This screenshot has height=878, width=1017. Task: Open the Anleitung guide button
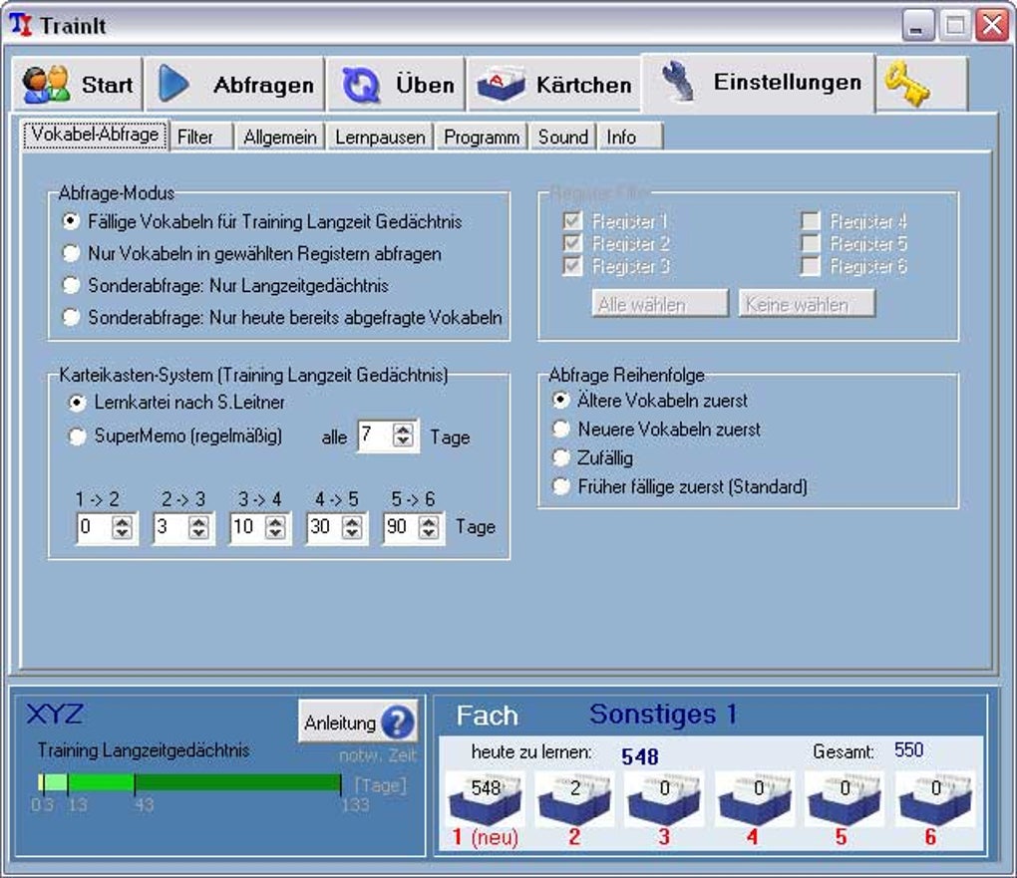(x=357, y=722)
